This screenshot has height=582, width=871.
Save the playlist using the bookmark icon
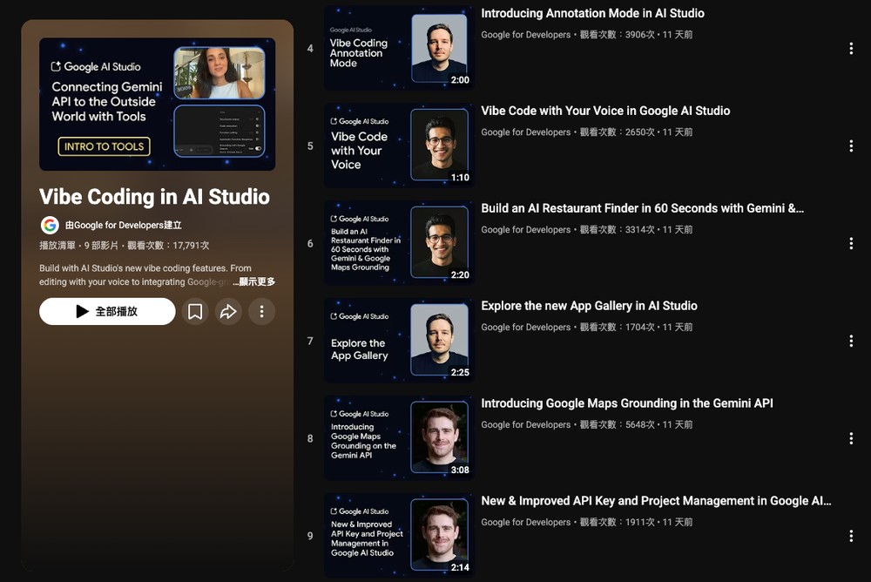(x=195, y=311)
